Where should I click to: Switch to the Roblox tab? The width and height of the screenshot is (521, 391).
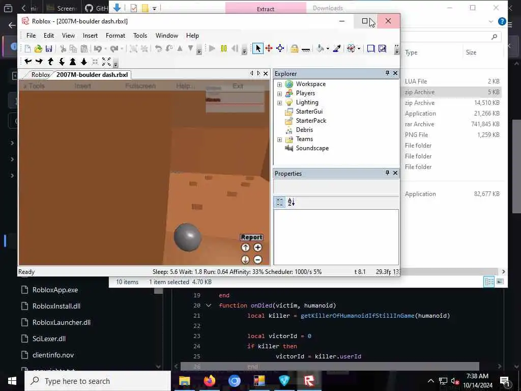41,75
